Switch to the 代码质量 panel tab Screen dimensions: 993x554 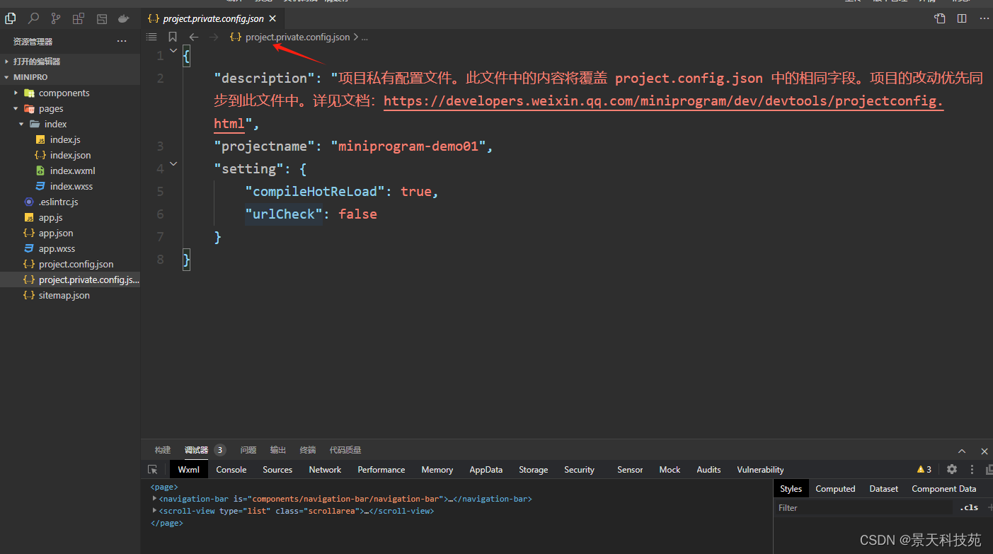(x=345, y=450)
